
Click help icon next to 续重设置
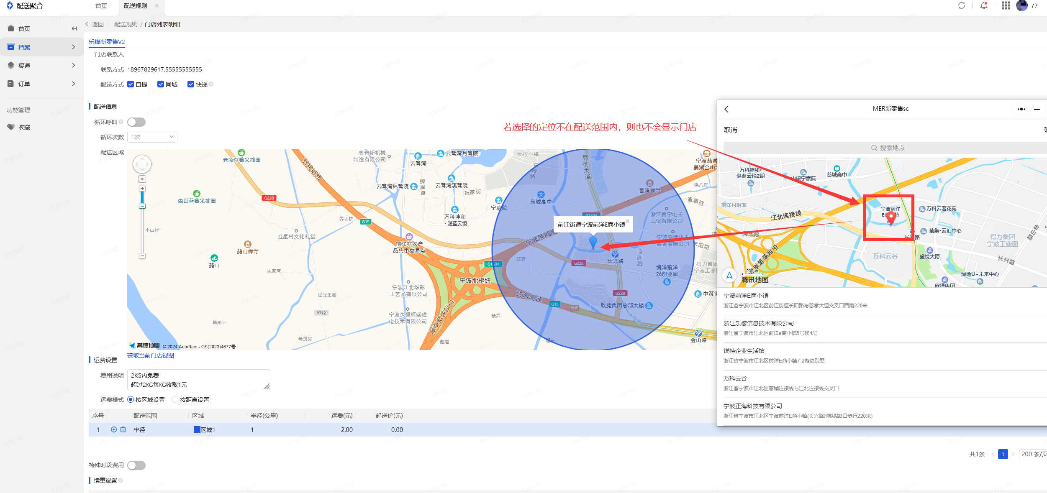[121, 480]
